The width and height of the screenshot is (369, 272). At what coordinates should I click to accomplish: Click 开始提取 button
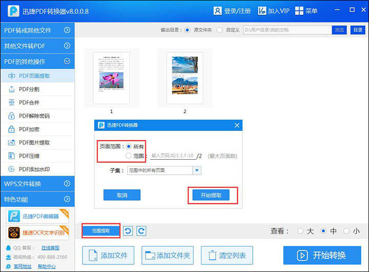pos(211,195)
